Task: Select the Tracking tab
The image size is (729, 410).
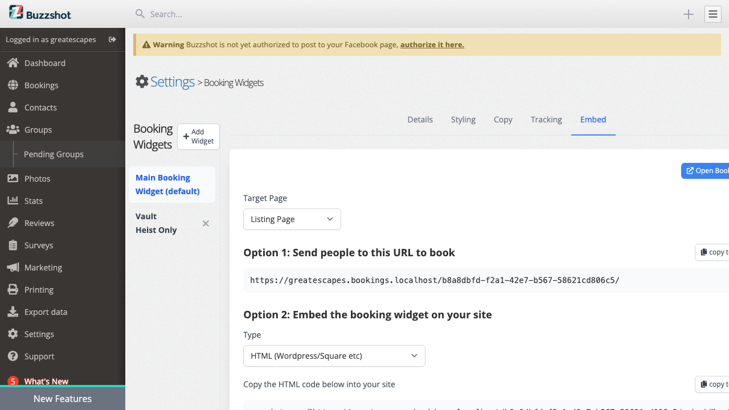Action: (546, 120)
